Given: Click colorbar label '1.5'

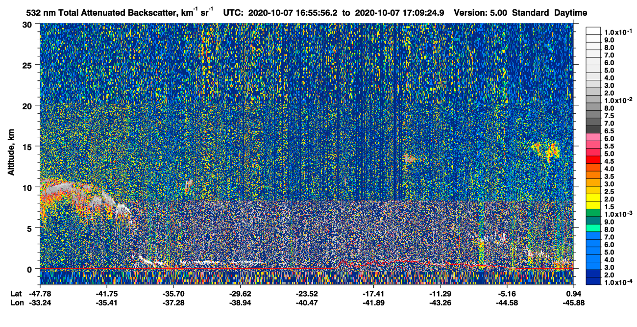Looking at the screenshot, I should coord(609,207).
